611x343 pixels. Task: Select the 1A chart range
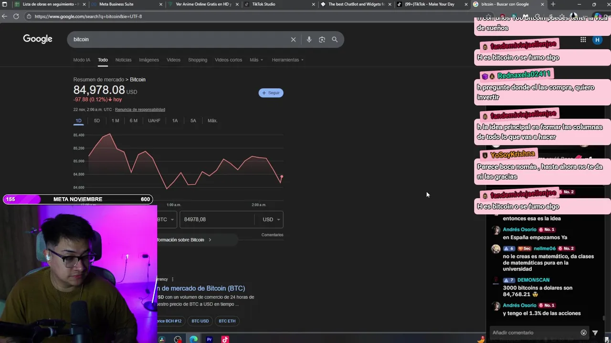coord(175,121)
